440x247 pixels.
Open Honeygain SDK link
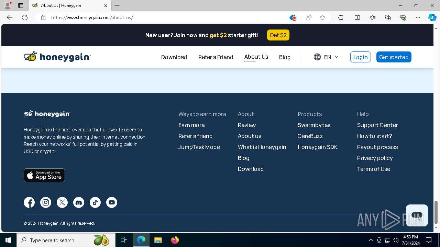pyautogui.click(x=318, y=147)
